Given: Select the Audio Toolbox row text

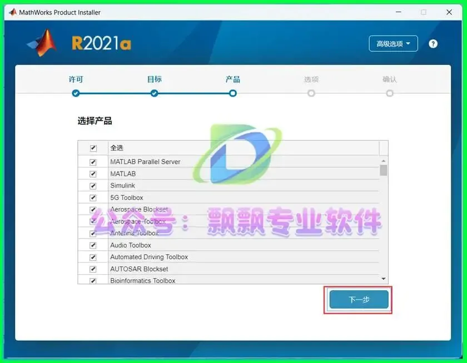Looking at the screenshot, I should click(131, 245).
